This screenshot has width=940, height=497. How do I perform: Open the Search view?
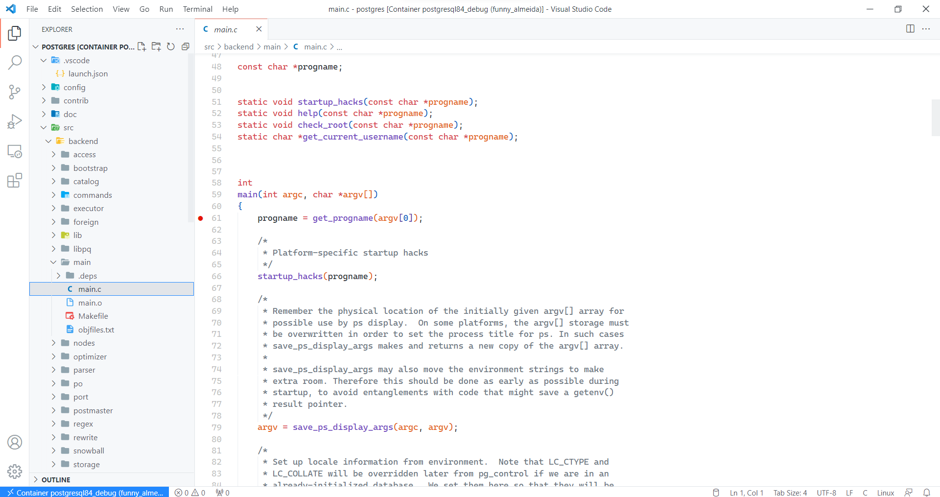tap(15, 62)
